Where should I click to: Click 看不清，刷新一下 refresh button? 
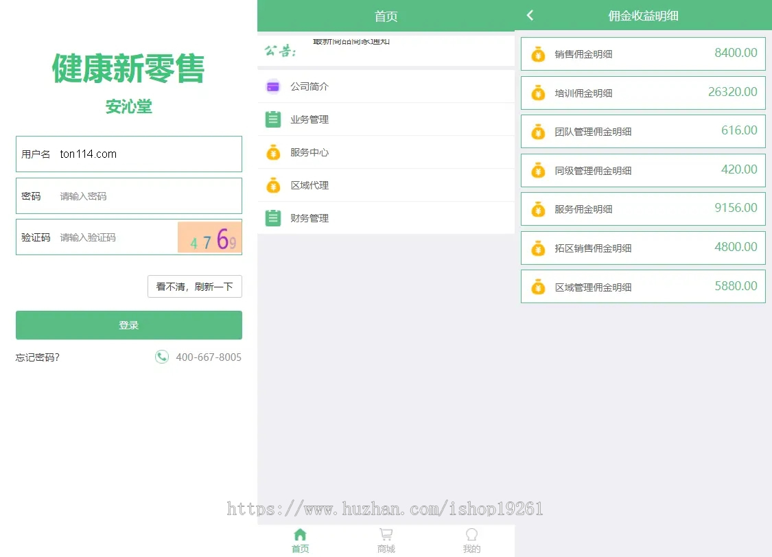coord(194,286)
